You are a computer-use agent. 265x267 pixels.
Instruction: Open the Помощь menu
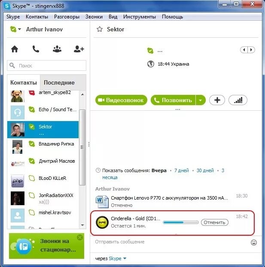coord(172,17)
